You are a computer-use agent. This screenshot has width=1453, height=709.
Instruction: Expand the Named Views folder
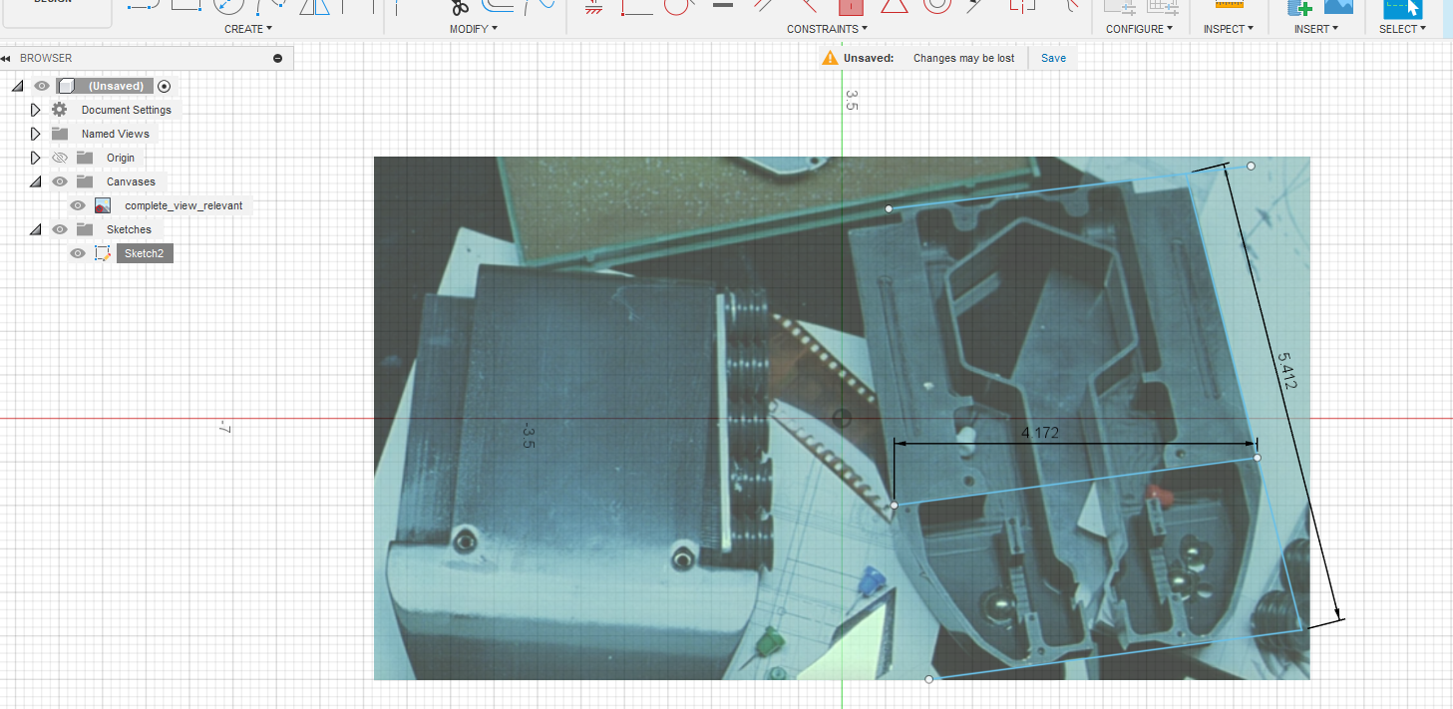(35, 134)
